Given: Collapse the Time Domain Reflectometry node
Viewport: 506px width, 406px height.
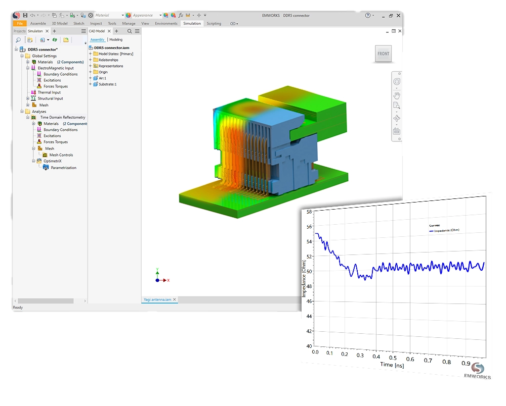Looking at the screenshot, I should click(x=28, y=118).
